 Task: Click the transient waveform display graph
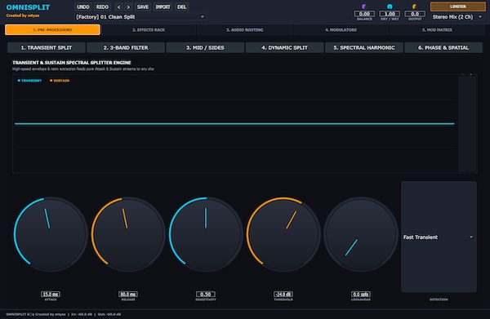[234, 123]
